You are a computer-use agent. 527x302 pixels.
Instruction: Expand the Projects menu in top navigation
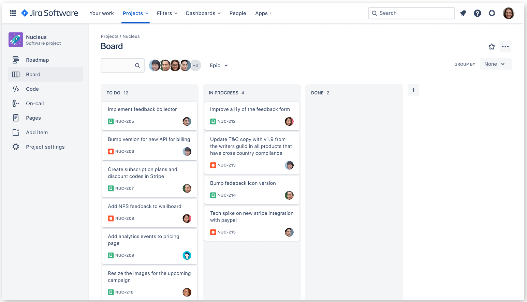pyautogui.click(x=135, y=13)
